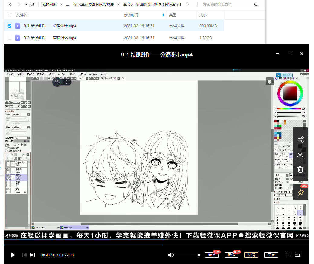Open the 超清 video quality options
Screen dimensions: 314x264
(251, 255)
